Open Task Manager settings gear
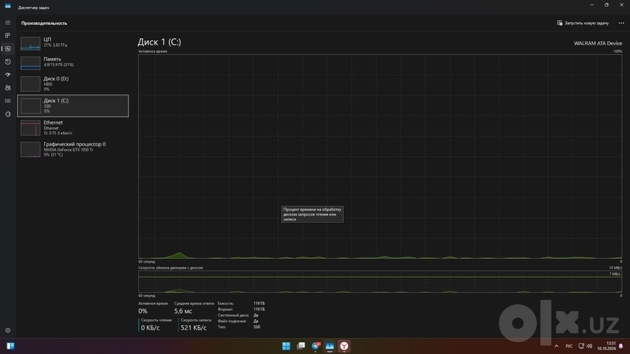630x354 pixels. coord(8,330)
